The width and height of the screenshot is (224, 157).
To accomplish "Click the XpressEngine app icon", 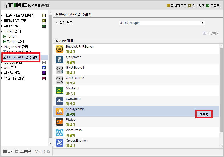I will [59, 143].
